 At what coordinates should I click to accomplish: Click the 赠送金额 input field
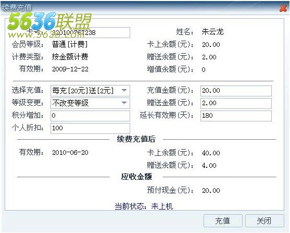click(x=236, y=103)
